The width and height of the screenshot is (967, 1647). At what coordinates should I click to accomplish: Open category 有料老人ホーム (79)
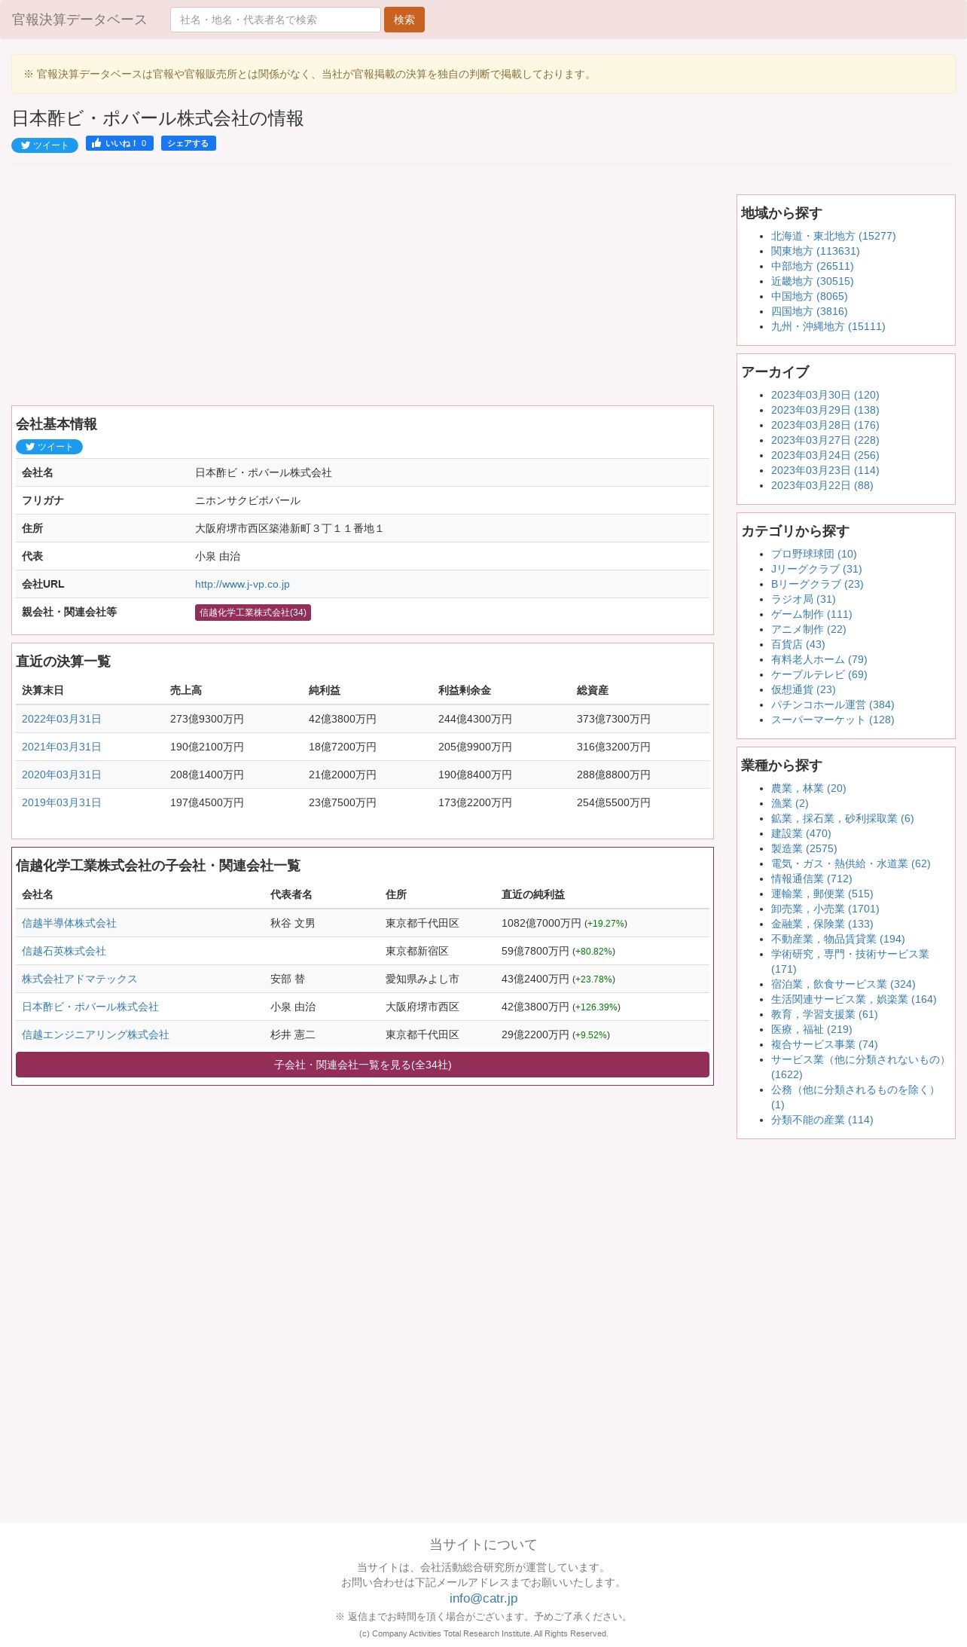(819, 660)
